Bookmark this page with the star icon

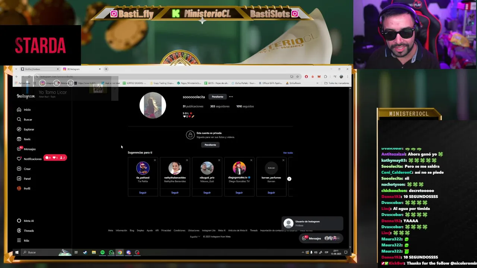click(297, 77)
